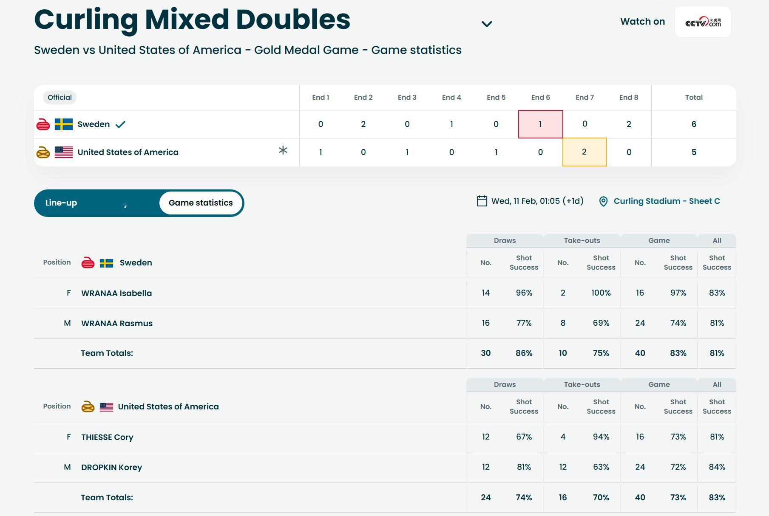Click the Total column header
Image resolution: width=769 pixels, height=516 pixels.
694,97
